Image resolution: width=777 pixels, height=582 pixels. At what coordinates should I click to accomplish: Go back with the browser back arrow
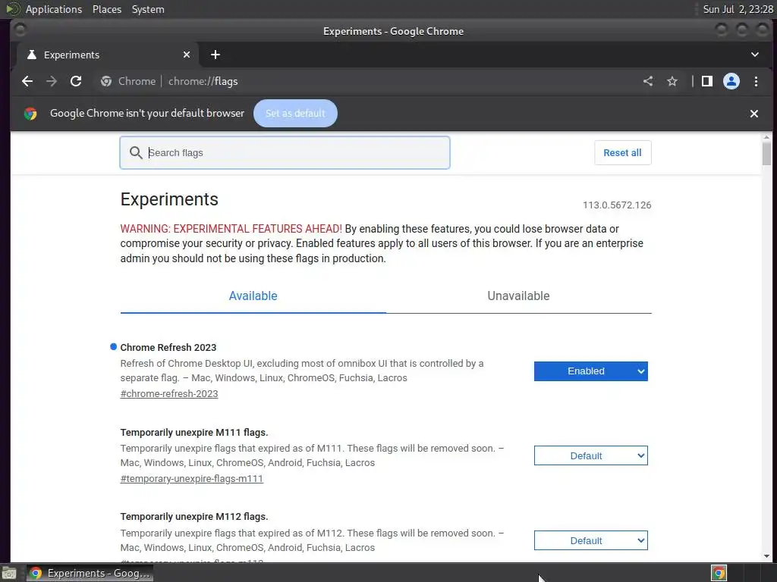coord(27,81)
